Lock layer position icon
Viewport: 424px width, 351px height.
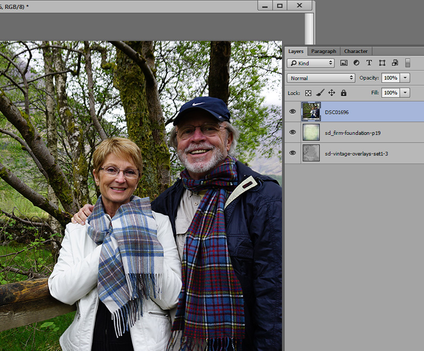[332, 93]
